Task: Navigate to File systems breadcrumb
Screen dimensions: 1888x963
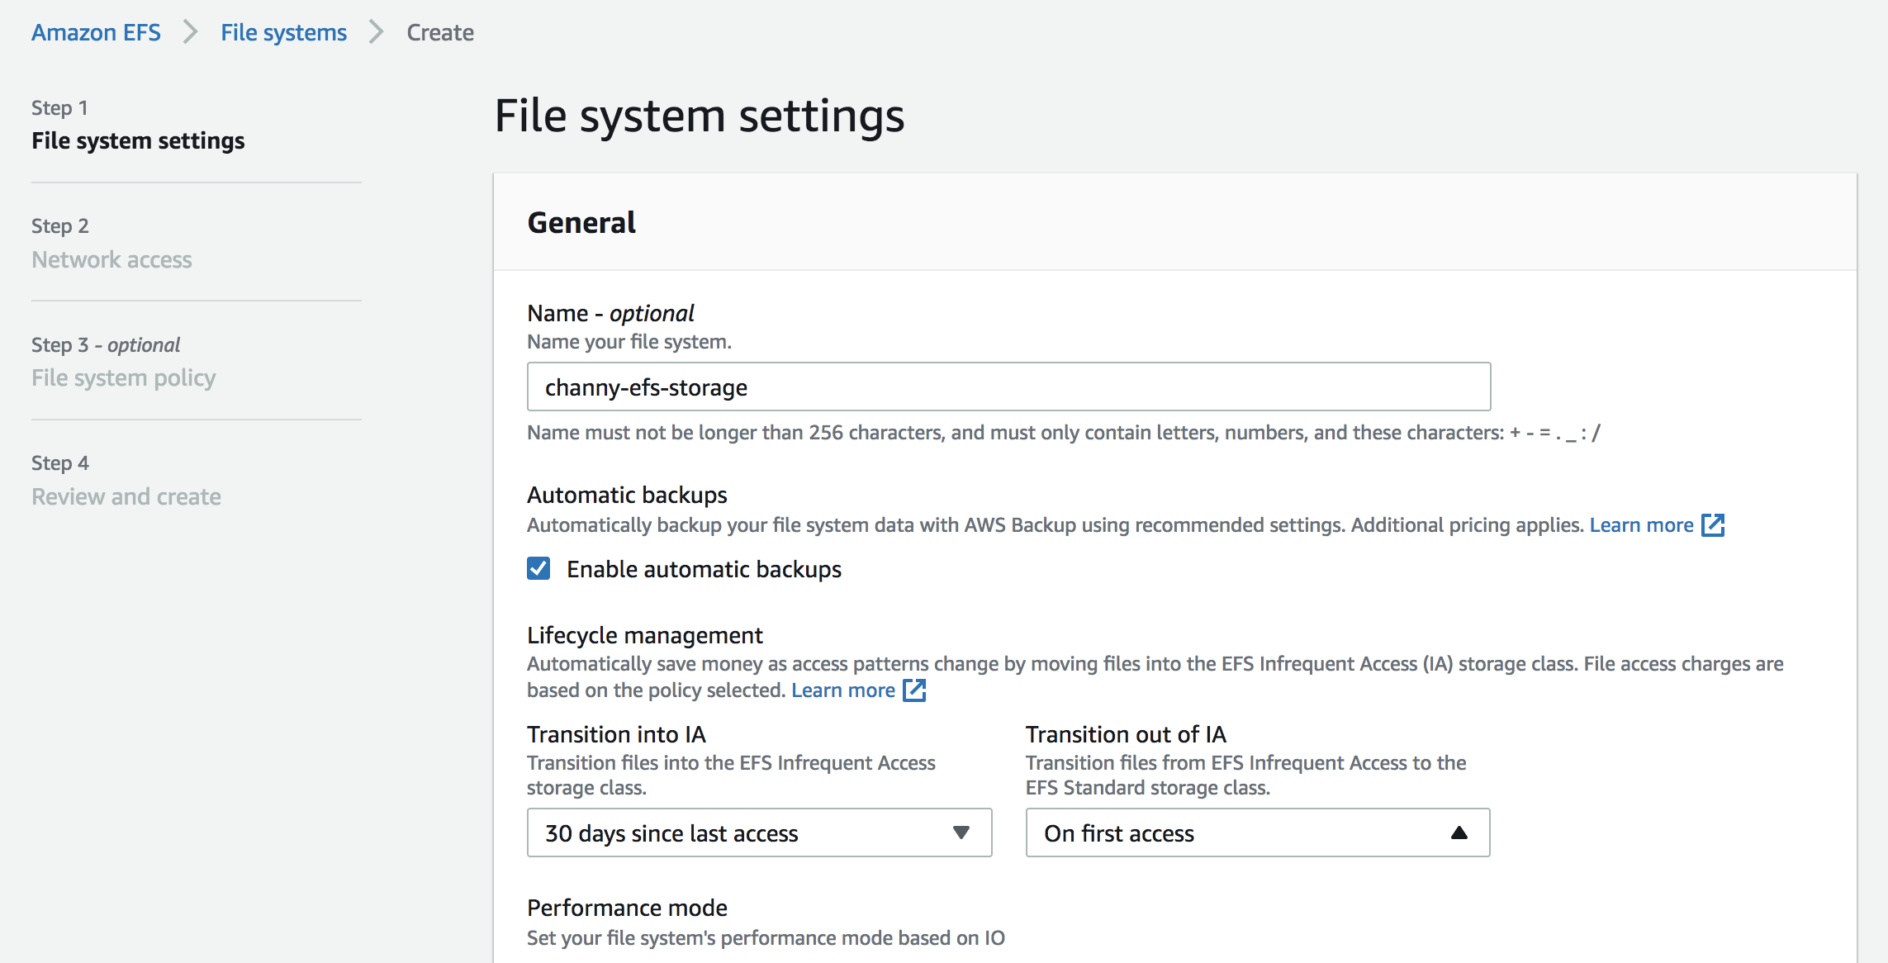Action: point(283,32)
